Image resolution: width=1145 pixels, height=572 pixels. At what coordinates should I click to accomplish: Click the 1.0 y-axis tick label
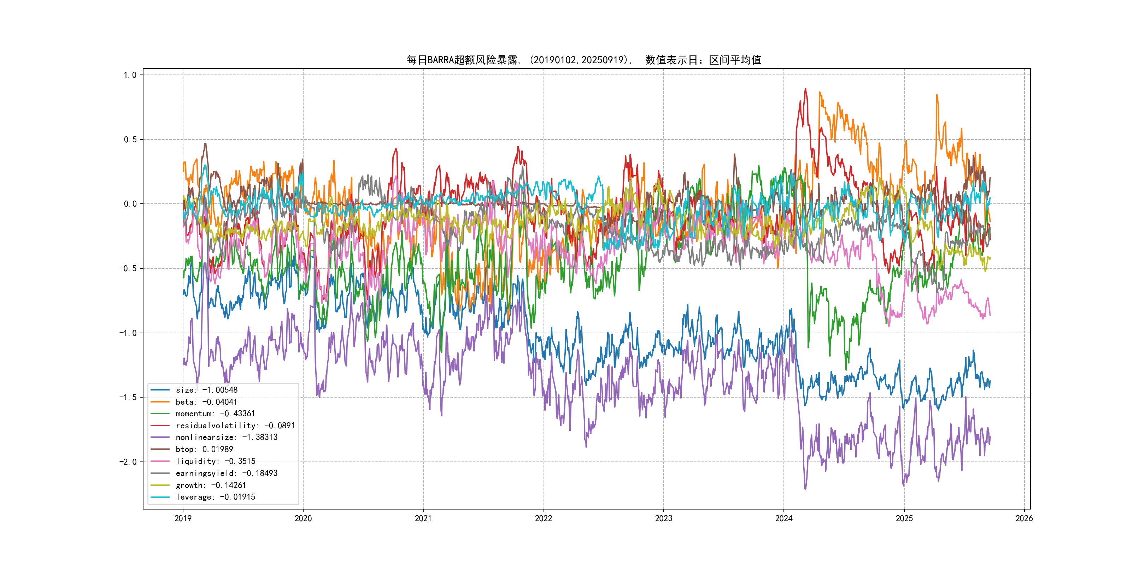coord(130,75)
